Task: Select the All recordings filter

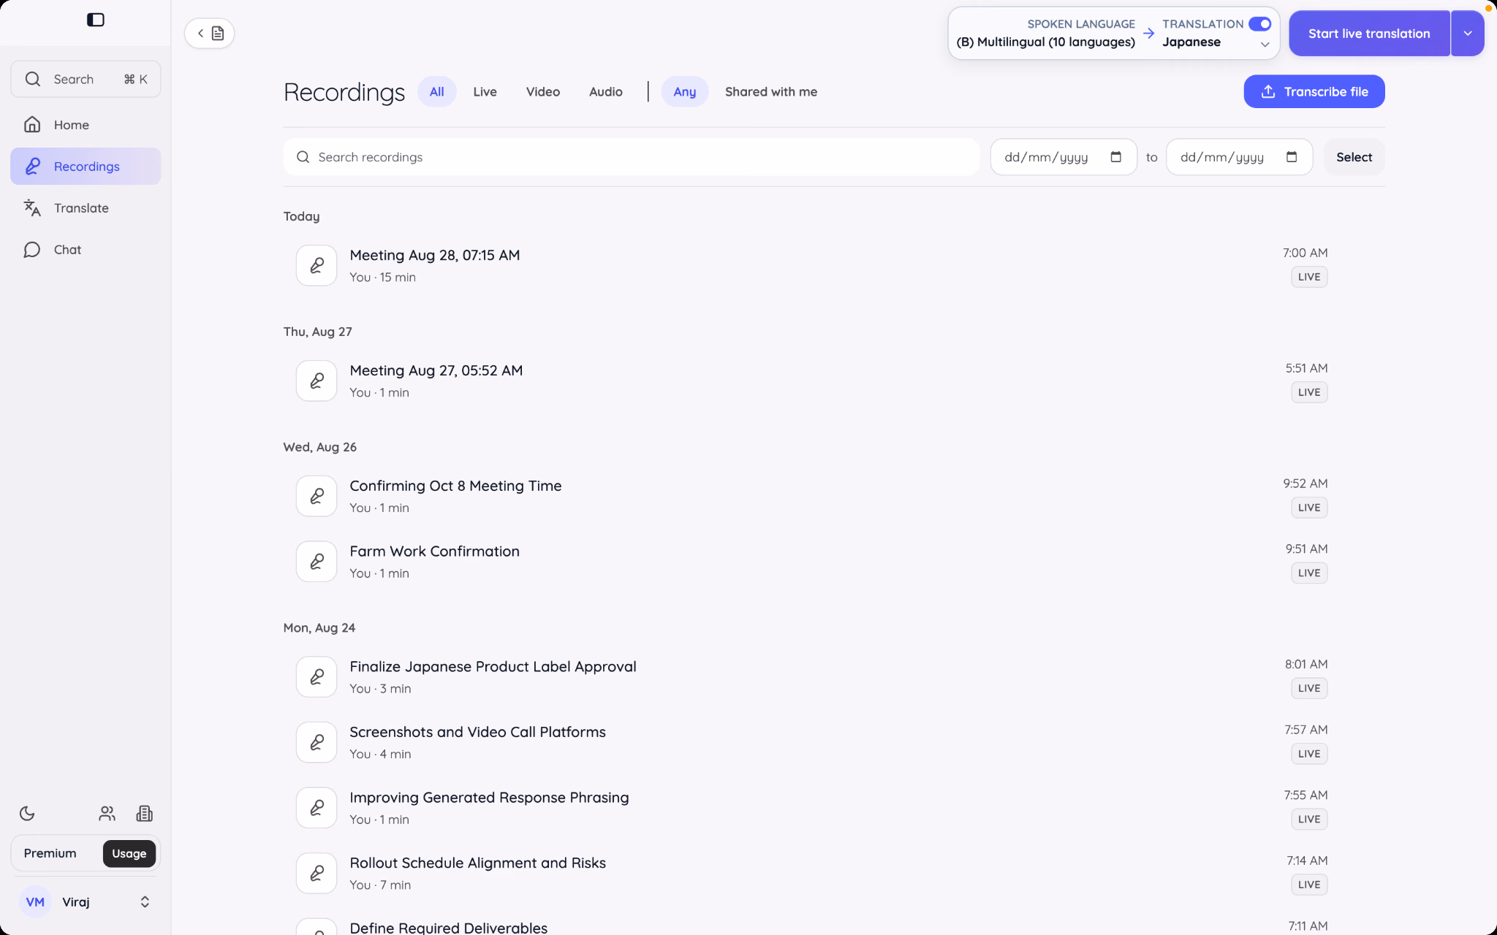Action: pos(437,92)
